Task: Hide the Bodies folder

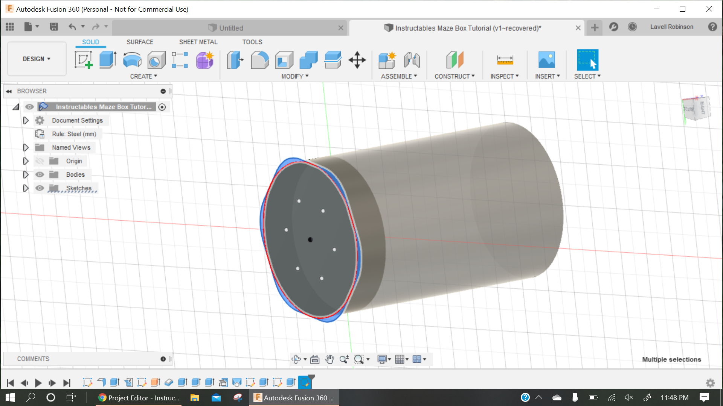Action: (x=40, y=174)
